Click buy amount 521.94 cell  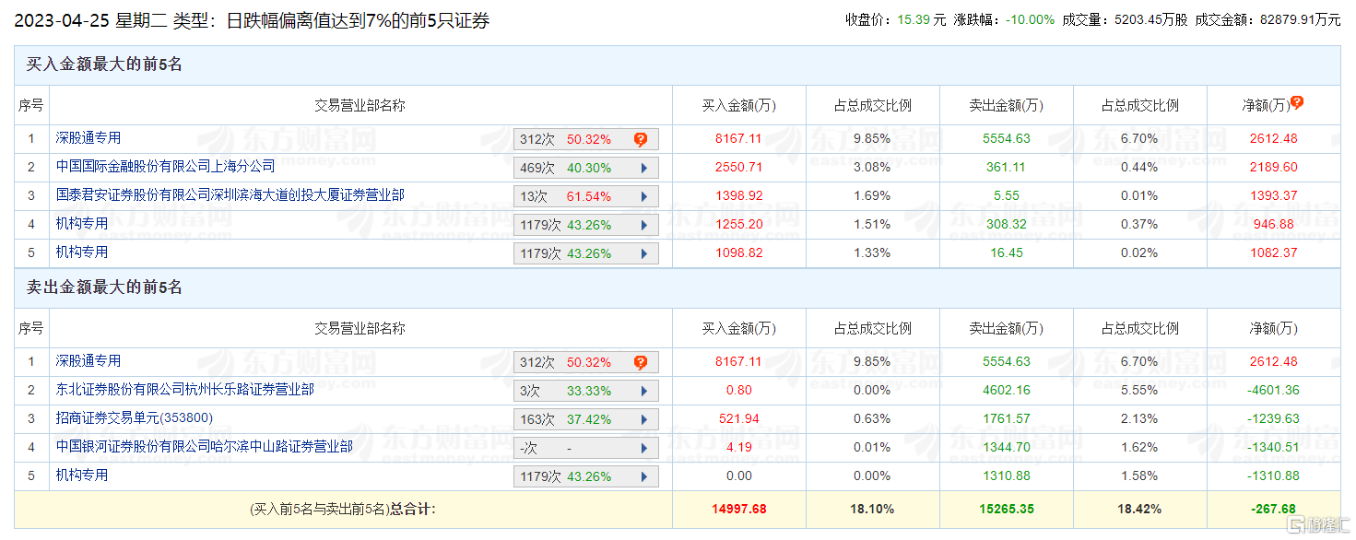point(738,419)
